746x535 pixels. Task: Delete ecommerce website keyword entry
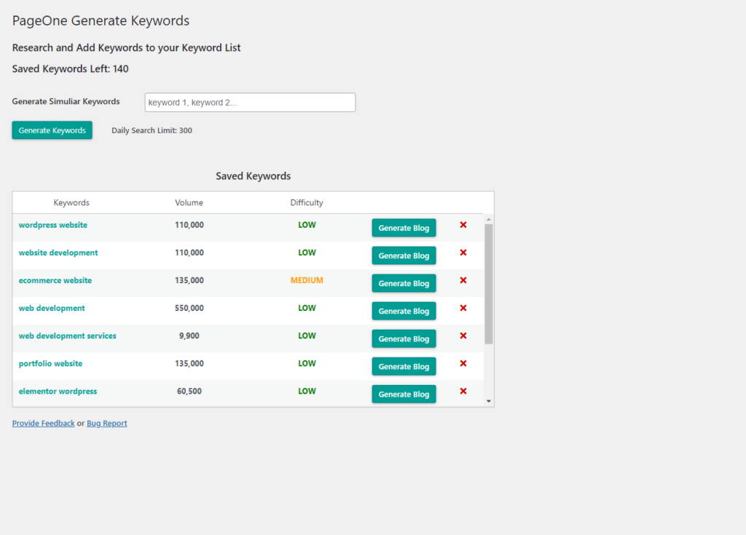point(463,280)
